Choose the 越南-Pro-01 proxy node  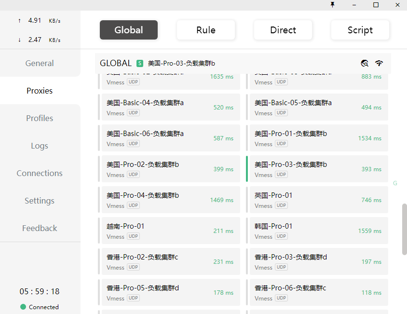click(x=169, y=231)
